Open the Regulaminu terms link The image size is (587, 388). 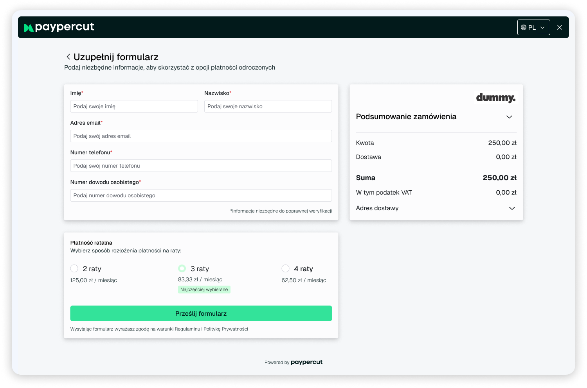pos(187,329)
